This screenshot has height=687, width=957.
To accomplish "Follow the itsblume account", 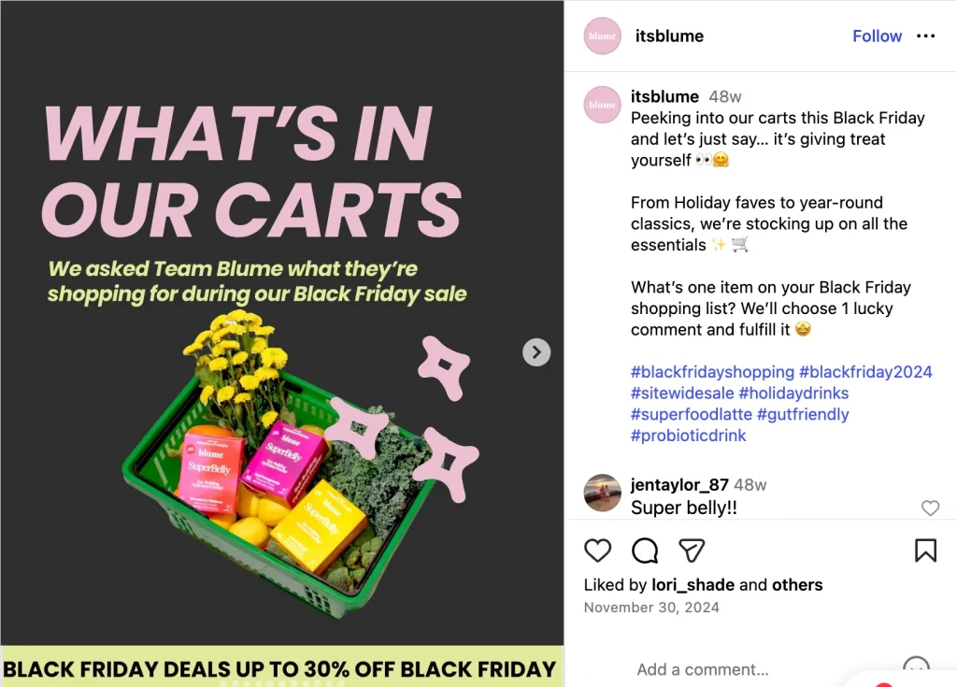I will coord(877,36).
